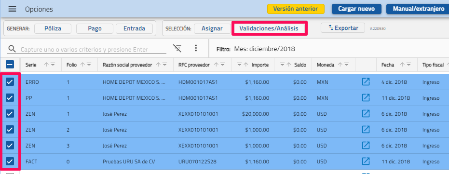Open document icon for ZEN folio 1
449x174 pixels.
[366, 114]
